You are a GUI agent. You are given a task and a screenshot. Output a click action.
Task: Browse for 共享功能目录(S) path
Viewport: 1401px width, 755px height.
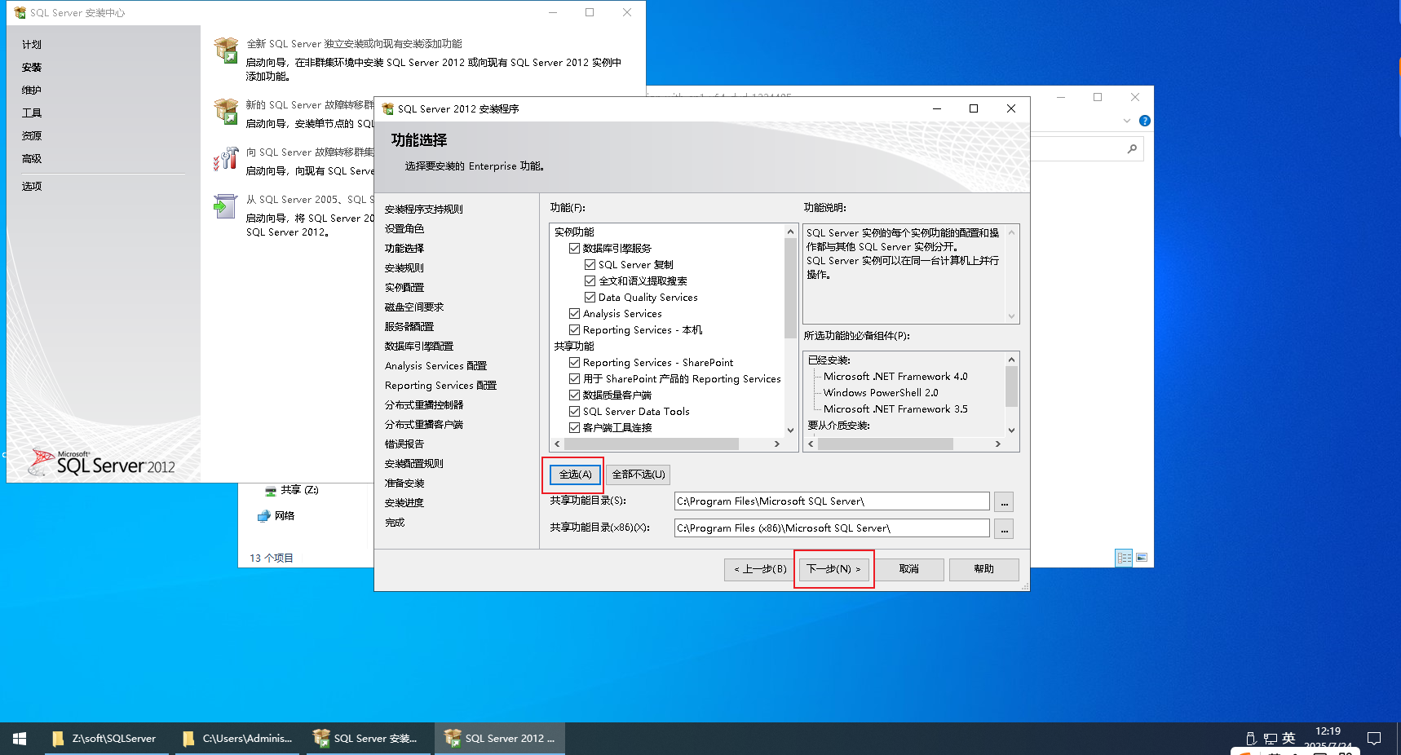[x=1004, y=501]
